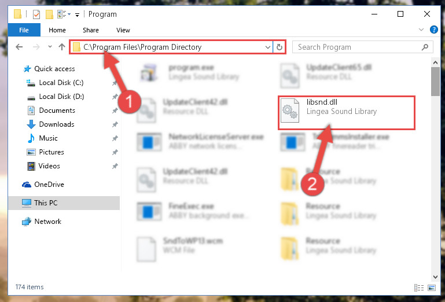Switch to Details view layout icon

(419, 288)
